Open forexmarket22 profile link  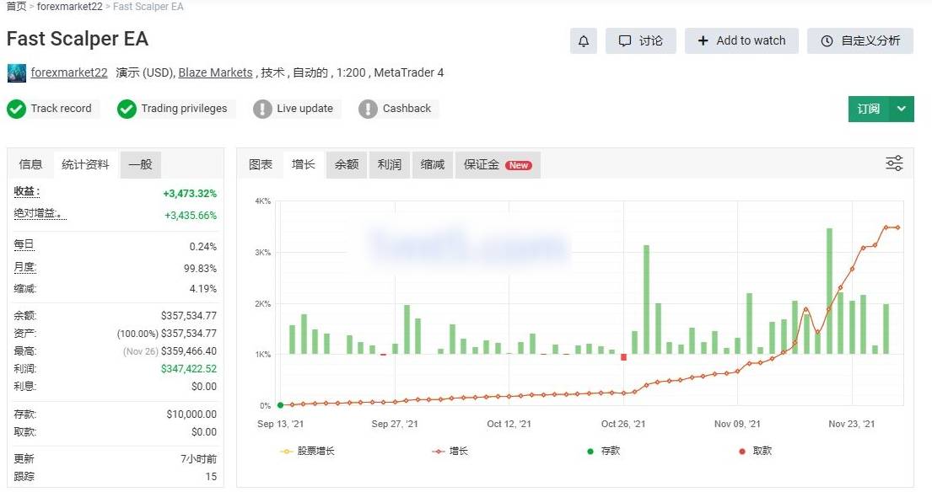69,72
